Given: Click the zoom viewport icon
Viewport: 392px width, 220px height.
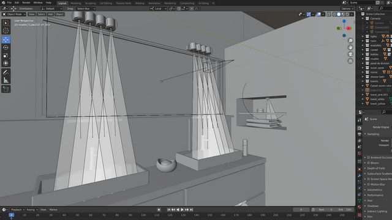Looking at the screenshot, I should pos(350,41).
